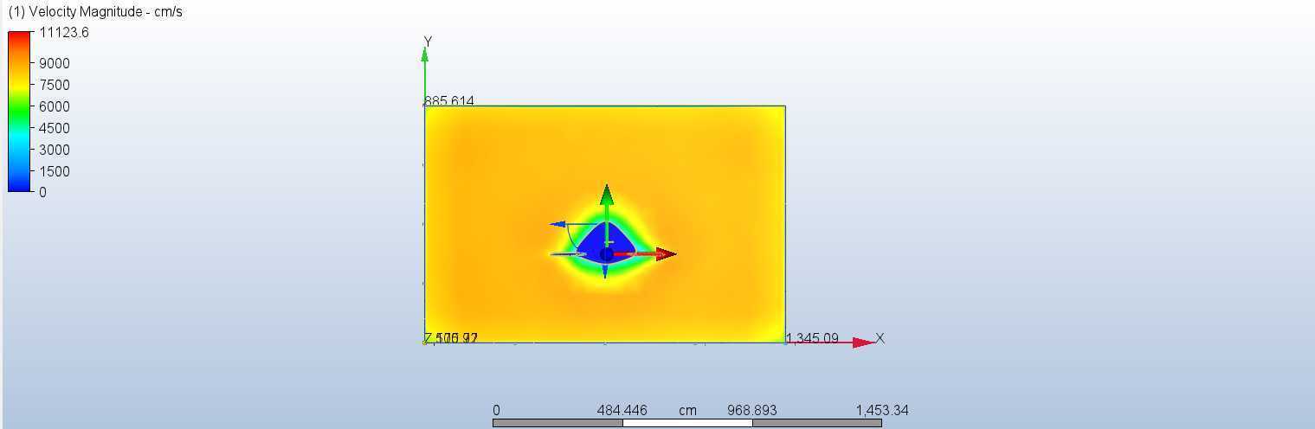Select the Velocity Magnitude legend title

95,12
